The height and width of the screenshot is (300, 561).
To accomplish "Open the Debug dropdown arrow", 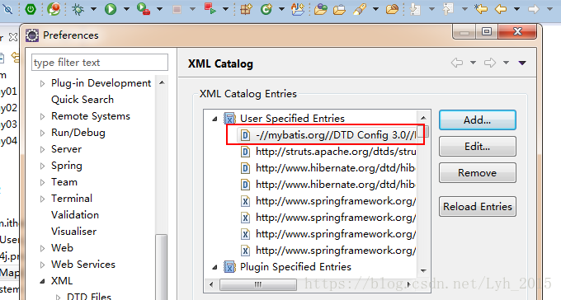I will click(93, 9).
